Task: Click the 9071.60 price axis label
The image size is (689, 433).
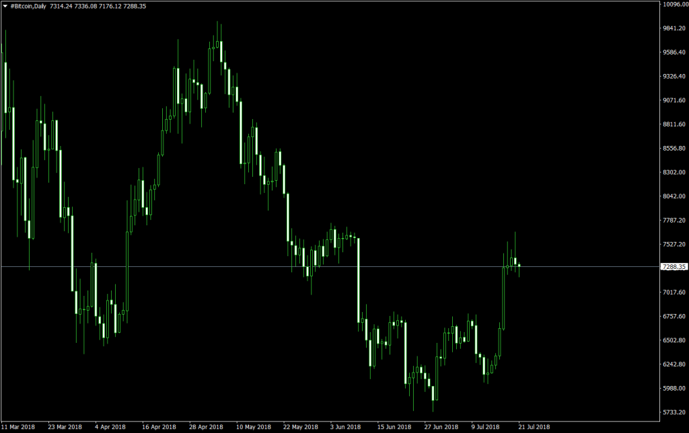Action: point(674,100)
